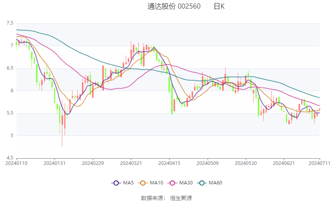
Task: Select the 20240321 date on axis
Action: click(131, 163)
